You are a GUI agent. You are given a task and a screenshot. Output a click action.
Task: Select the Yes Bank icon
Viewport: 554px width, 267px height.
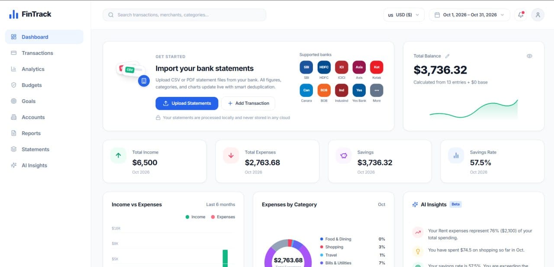coord(359,90)
